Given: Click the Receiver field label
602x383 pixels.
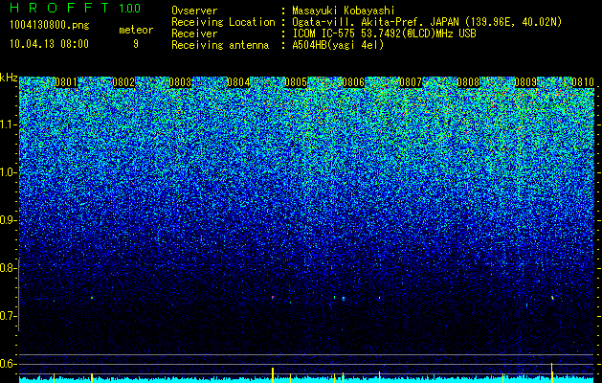Looking at the screenshot, I should (x=194, y=34).
